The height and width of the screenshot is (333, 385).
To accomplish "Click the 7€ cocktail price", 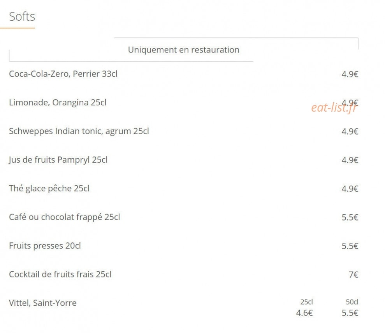I will click(x=353, y=275).
